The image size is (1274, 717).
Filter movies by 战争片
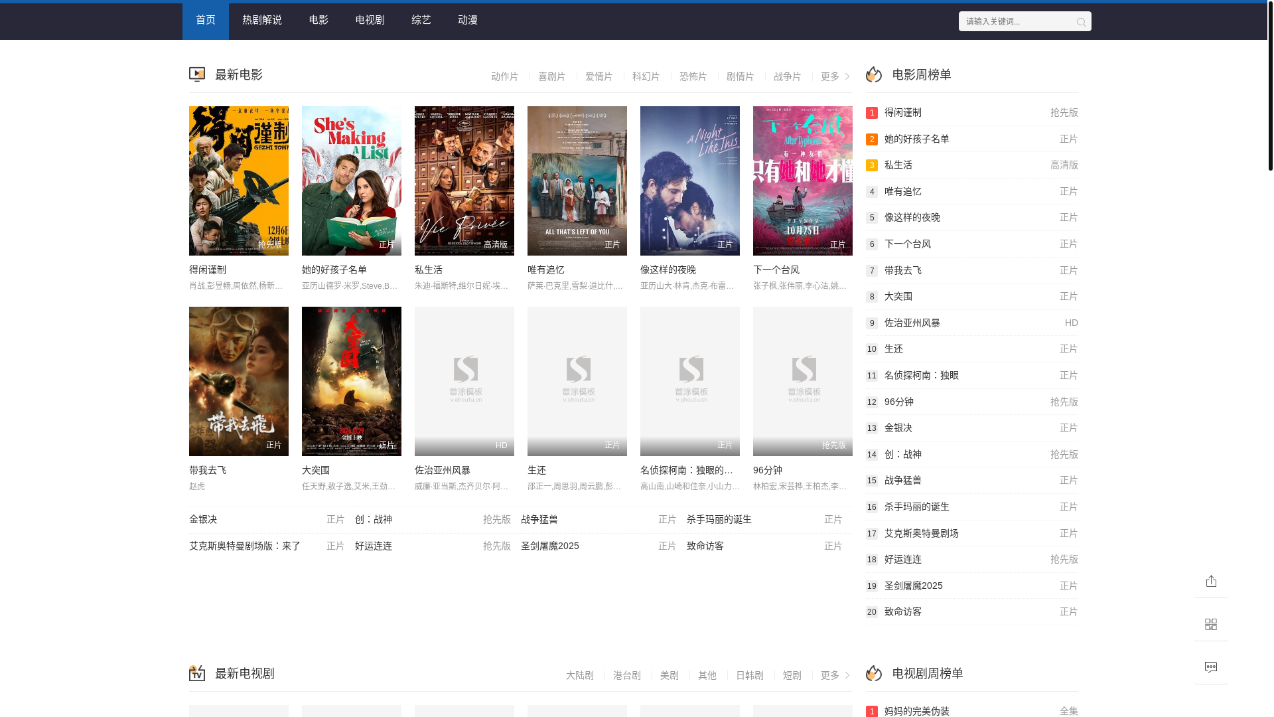787,76
